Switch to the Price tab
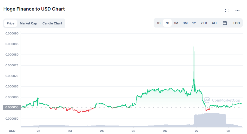247x134 pixels. [x=10, y=23]
